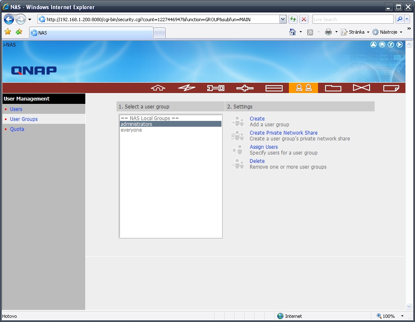Image resolution: width=415 pixels, height=322 pixels.
Task: Go back with the IE Back button
Action: pyautogui.click(x=9, y=19)
